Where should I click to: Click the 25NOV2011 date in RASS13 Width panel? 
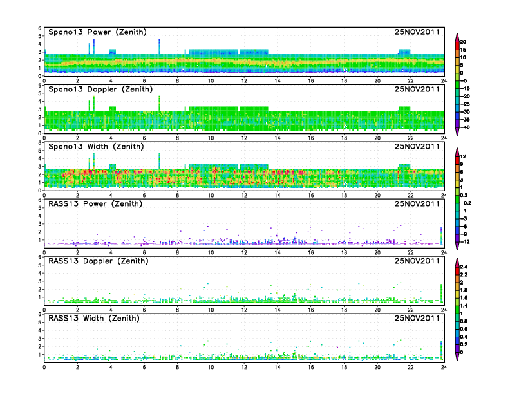click(x=417, y=318)
